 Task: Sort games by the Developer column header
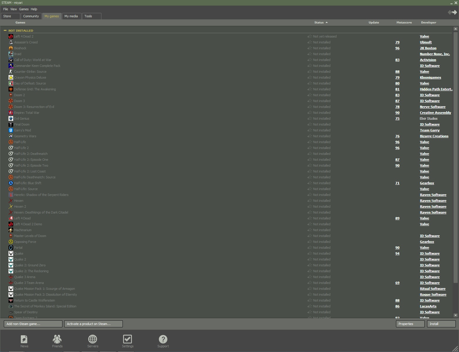pyautogui.click(x=429, y=23)
